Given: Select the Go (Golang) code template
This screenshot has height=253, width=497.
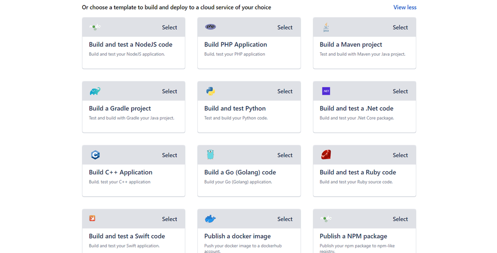Looking at the screenshot, I should 285,155.
